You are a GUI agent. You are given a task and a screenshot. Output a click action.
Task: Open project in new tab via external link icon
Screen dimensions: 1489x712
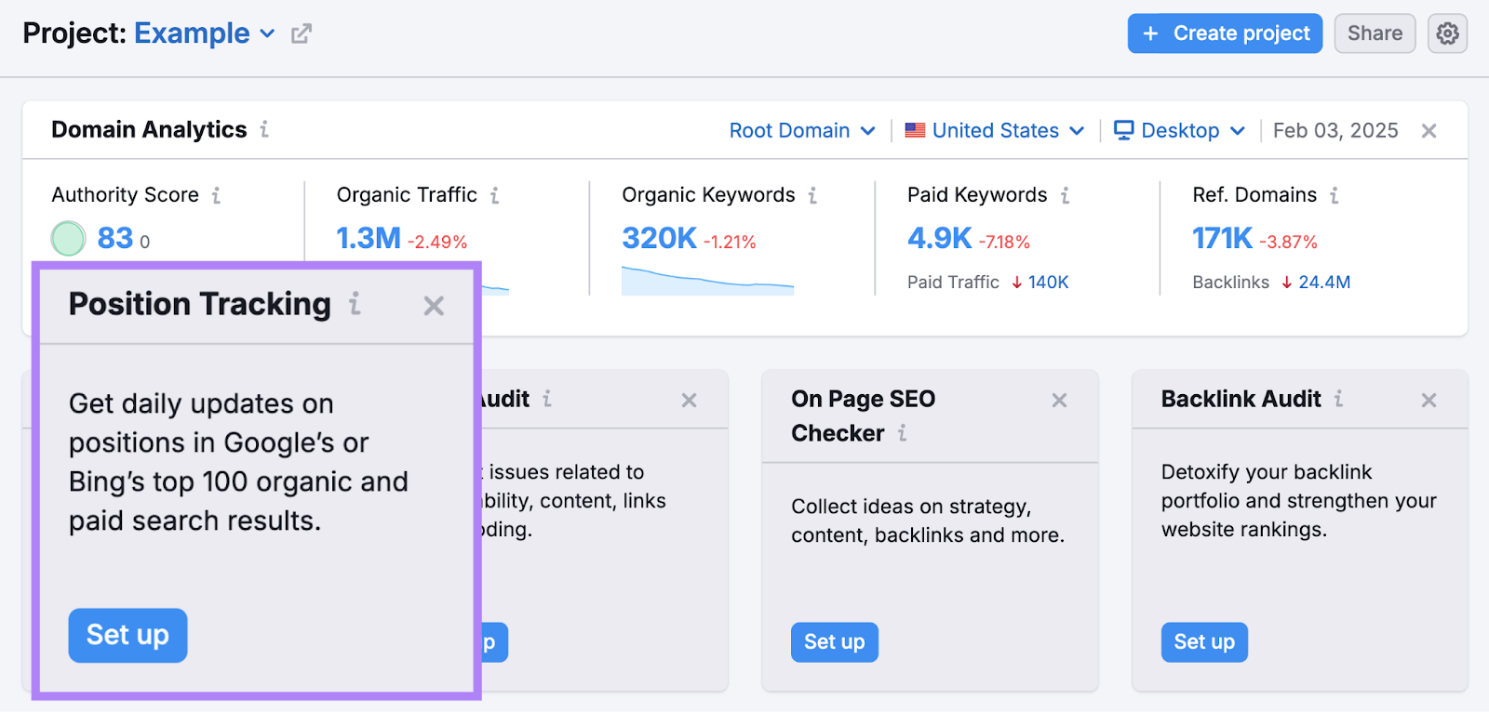(x=301, y=34)
